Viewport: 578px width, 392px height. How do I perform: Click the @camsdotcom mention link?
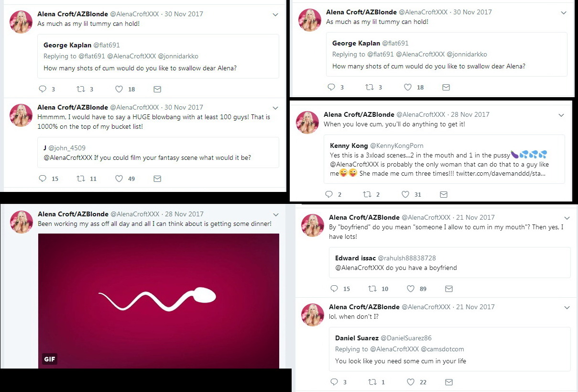(x=442, y=349)
